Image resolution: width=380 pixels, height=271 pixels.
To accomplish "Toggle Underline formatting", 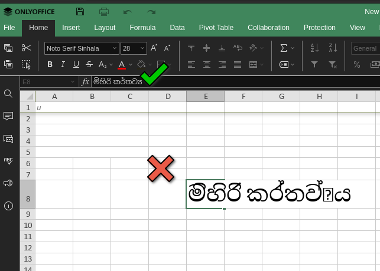I will coord(76,64).
